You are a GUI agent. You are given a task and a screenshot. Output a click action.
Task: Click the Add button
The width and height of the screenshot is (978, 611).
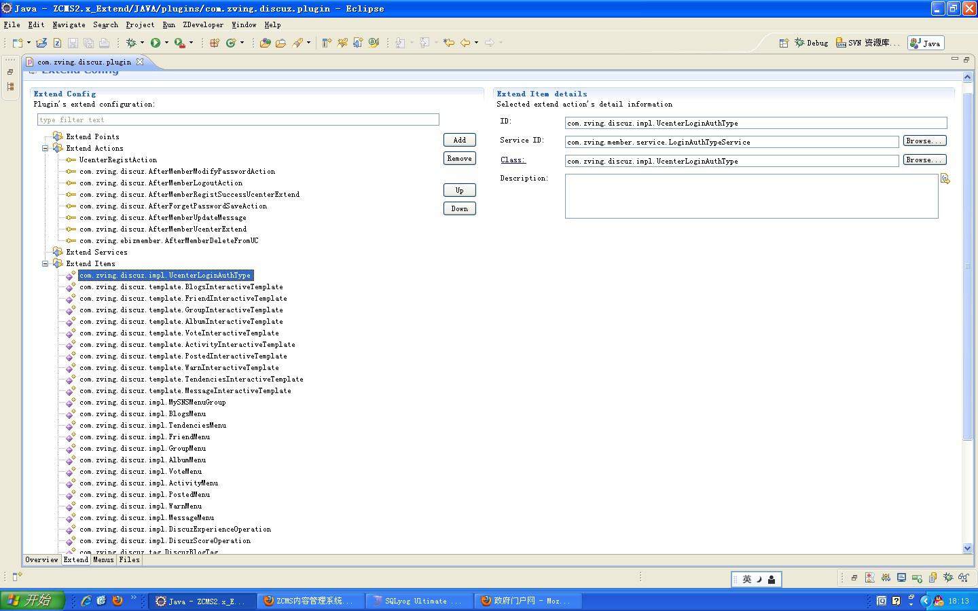pyautogui.click(x=459, y=140)
